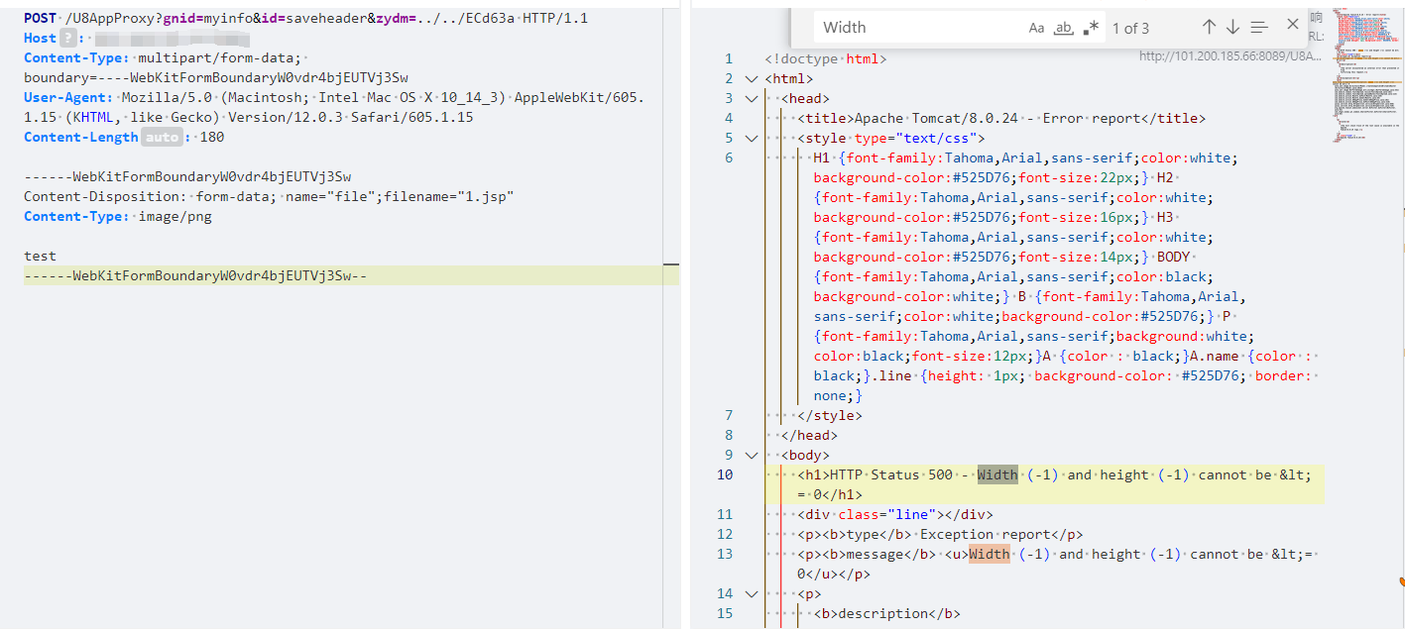
Task: Click the highlighted Width on line 10
Action: pyautogui.click(x=997, y=474)
